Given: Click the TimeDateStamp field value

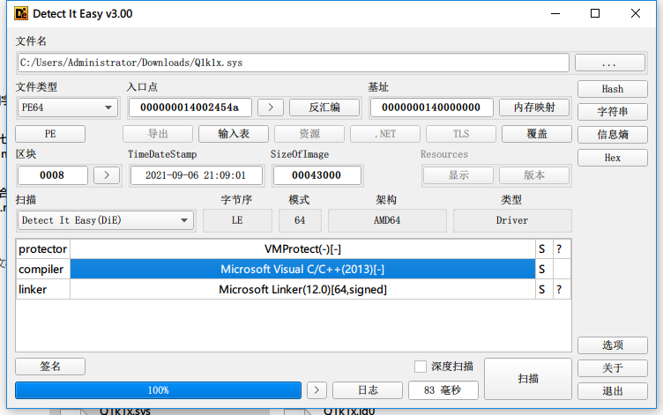Looking at the screenshot, I should 197,175.
